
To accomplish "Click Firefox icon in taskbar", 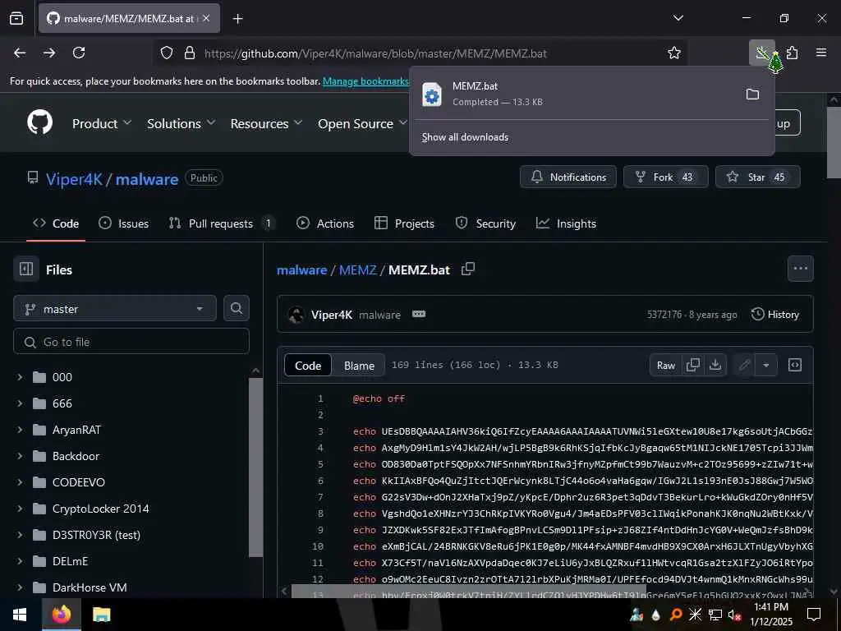I will click(61, 615).
